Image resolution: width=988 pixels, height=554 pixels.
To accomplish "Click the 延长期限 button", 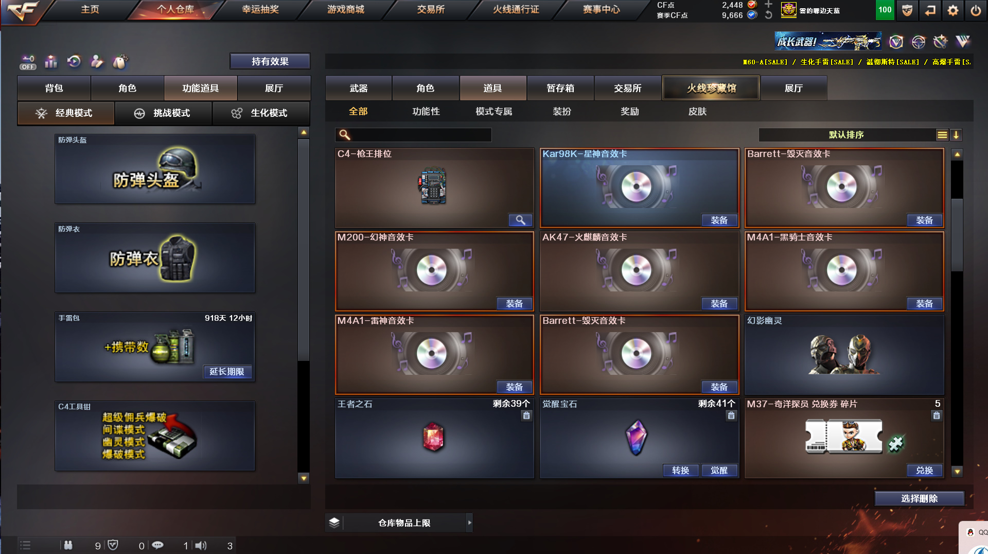I will pyautogui.click(x=227, y=372).
